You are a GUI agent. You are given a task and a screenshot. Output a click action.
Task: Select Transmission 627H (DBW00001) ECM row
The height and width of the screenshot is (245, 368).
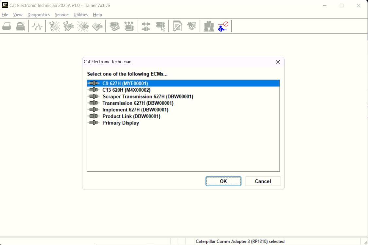pos(183,103)
